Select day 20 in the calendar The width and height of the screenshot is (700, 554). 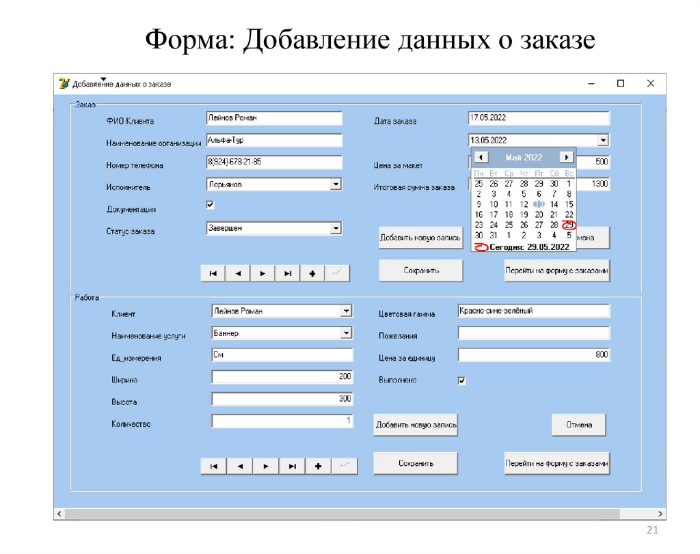tap(539, 214)
